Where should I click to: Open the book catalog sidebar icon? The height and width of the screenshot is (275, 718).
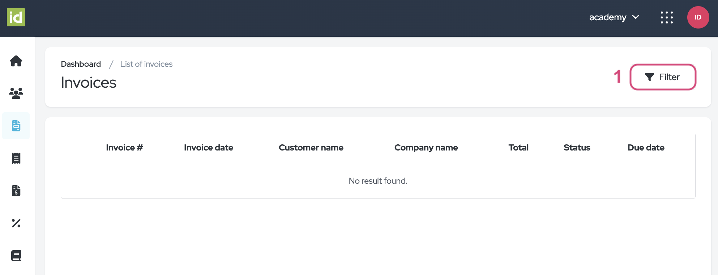[16, 256]
